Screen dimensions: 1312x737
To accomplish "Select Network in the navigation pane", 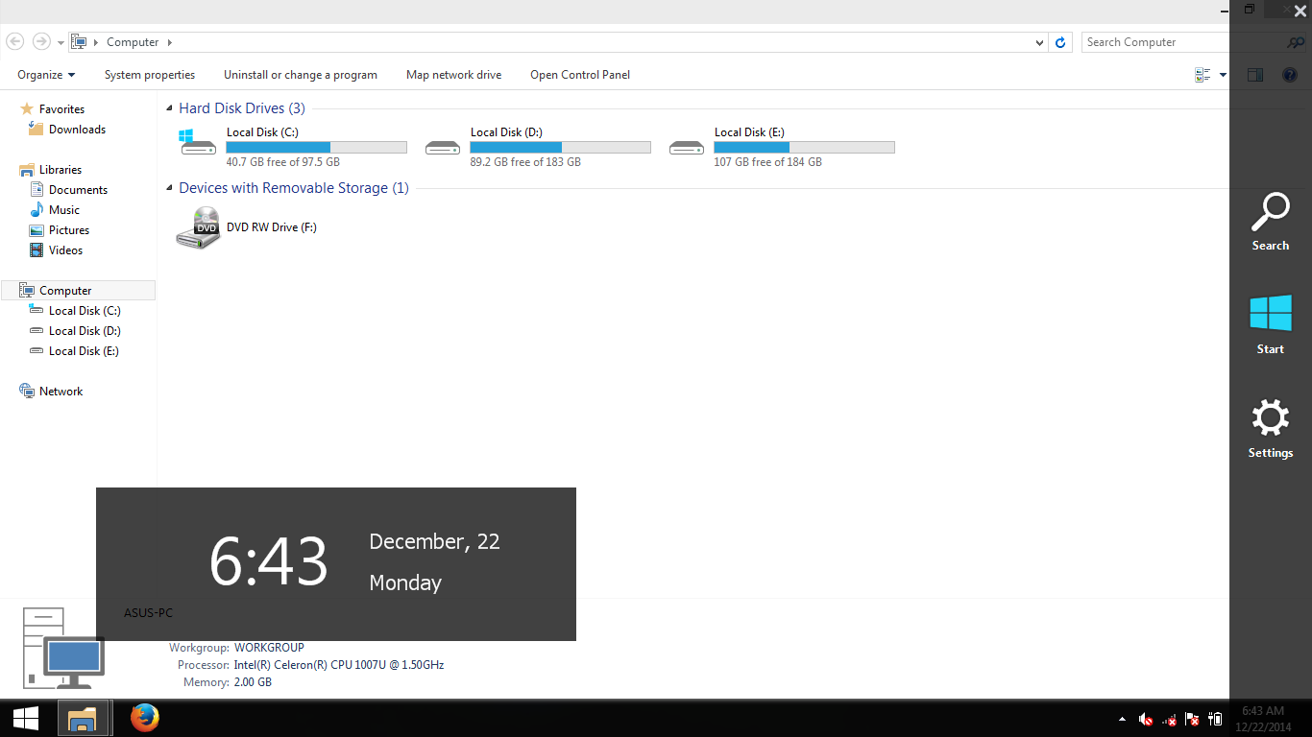I will [x=61, y=392].
